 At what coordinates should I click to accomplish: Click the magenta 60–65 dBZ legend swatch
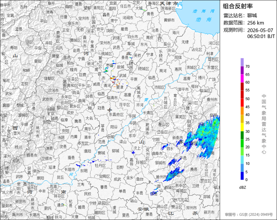coord(242,79)
